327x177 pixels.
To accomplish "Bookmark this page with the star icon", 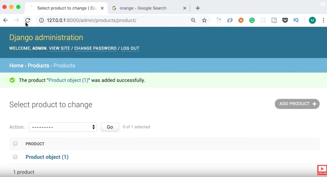I will (204, 20).
